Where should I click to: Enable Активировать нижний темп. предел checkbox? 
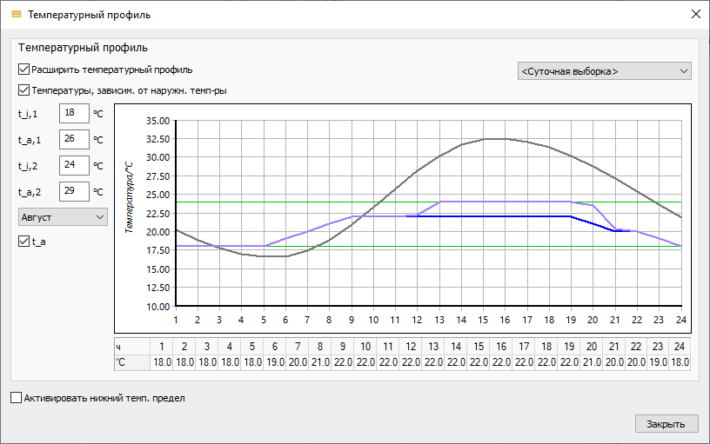16,398
